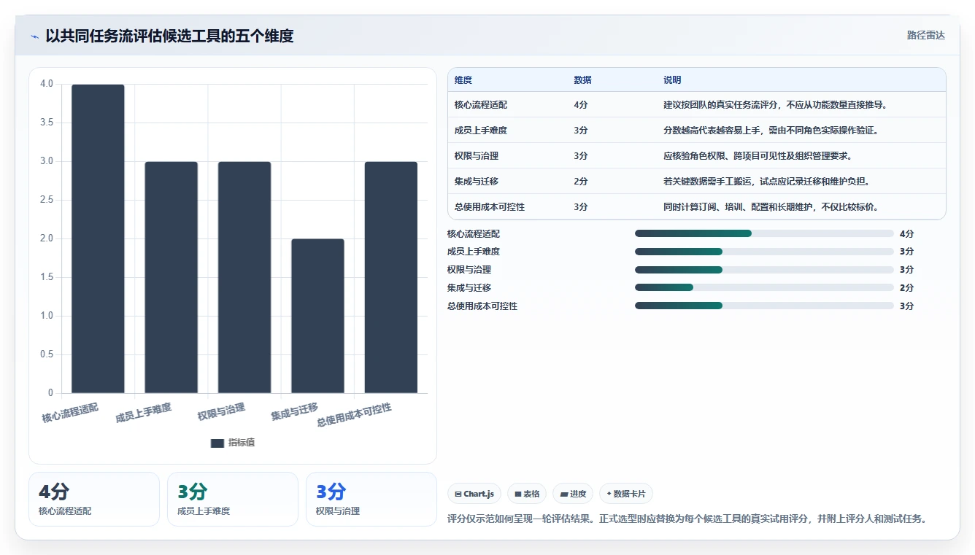Open the 权限与治理 3分 data card
Screen dimensions: 975x555
pos(371,499)
